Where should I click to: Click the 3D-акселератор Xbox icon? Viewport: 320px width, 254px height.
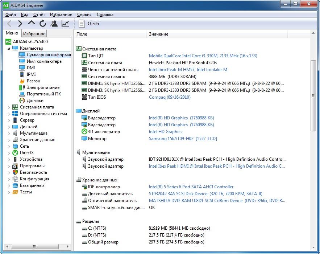pos(84,132)
